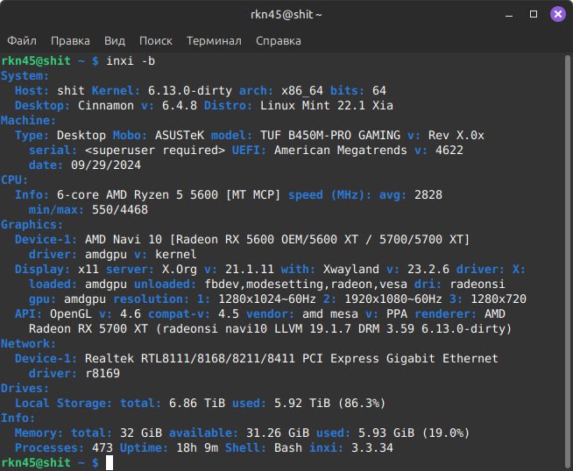Maximize the terminal window
Screen dimensions: 573x471
(534, 14)
